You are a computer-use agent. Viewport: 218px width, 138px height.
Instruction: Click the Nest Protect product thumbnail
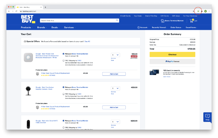pyautogui.click(x=28, y=57)
